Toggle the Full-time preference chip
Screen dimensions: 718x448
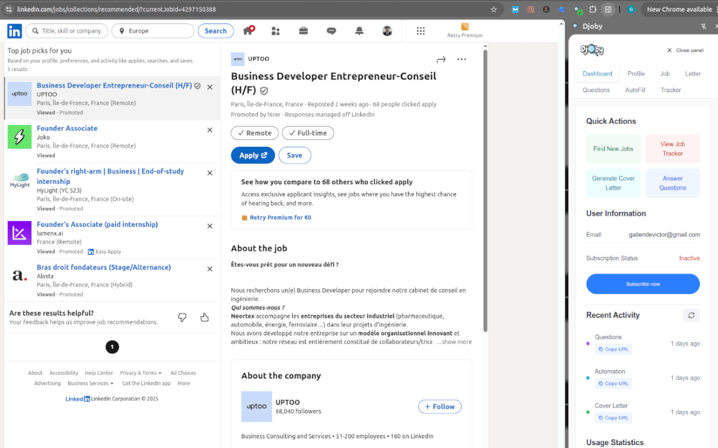click(307, 133)
